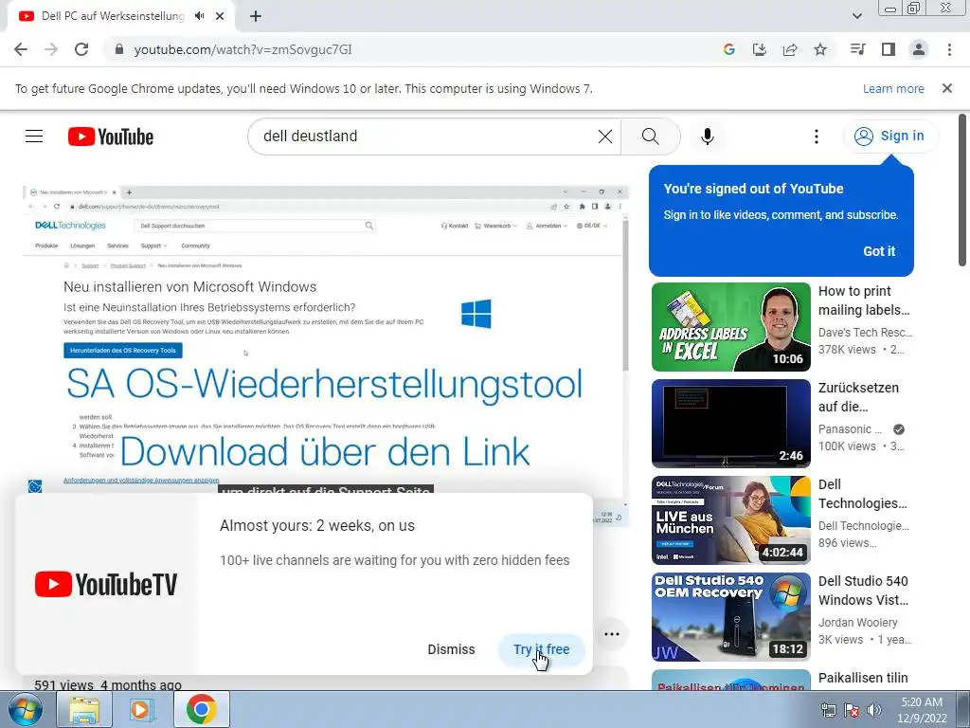Bookmark page with star icon

click(820, 49)
